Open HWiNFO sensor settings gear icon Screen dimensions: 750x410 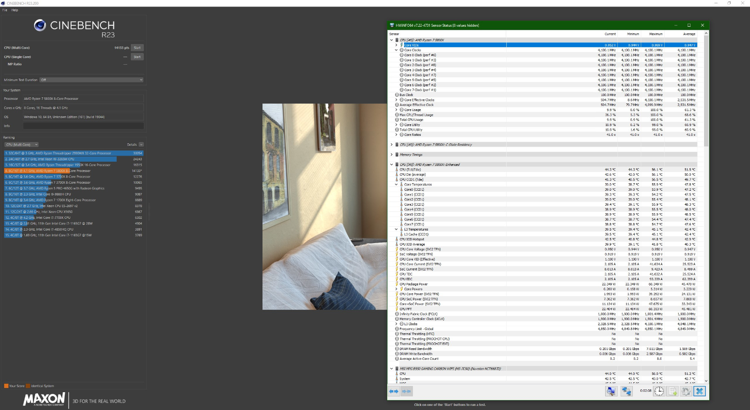(686, 391)
